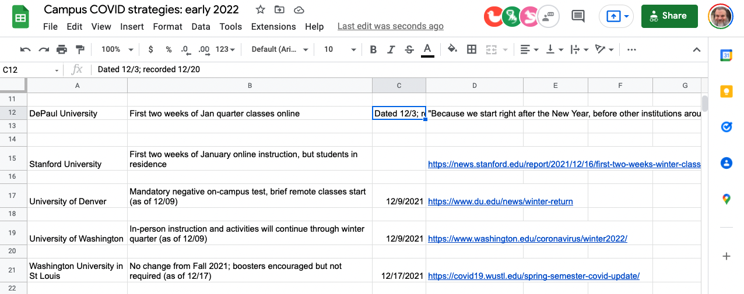Select column B header

(250, 86)
